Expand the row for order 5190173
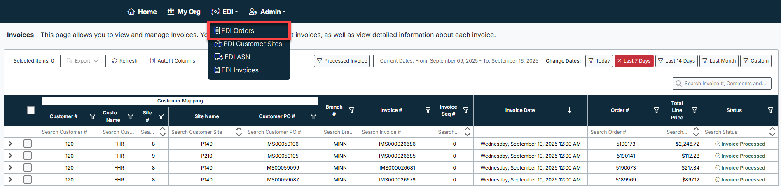Screen dimensions: 781x186 pos(10,144)
